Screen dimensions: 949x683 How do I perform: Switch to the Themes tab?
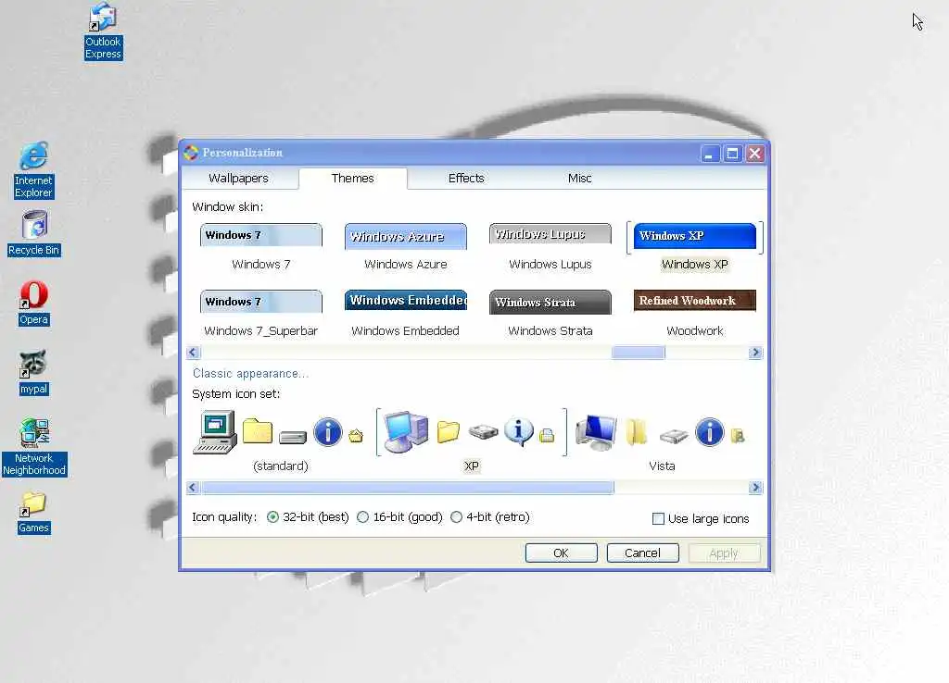(x=353, y=179)
